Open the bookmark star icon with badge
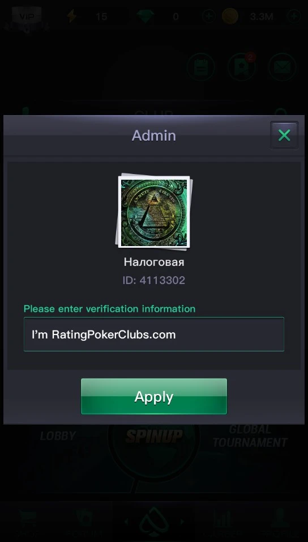This screenshot has width=308, height=542. pyautogui.click(x=241, y=67)
